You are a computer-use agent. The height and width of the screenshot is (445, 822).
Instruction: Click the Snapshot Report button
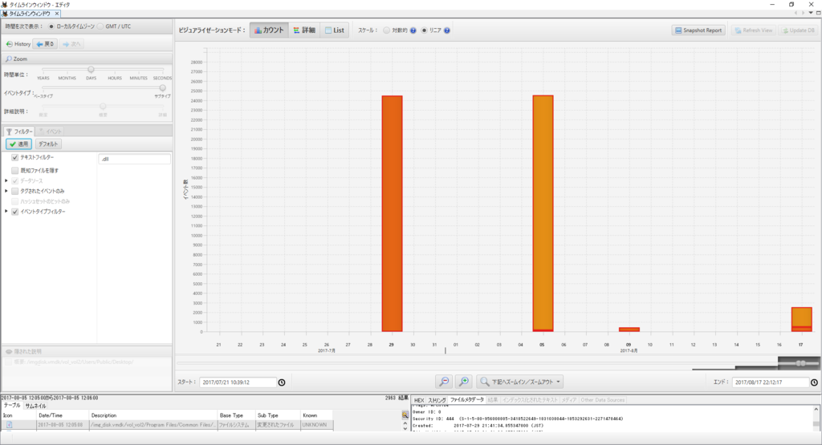tap(698, 30)
